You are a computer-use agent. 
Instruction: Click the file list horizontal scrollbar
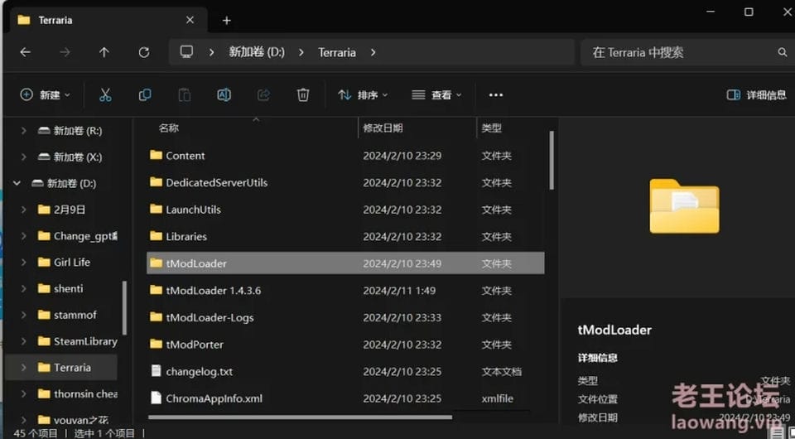click(x=300, y=417)
